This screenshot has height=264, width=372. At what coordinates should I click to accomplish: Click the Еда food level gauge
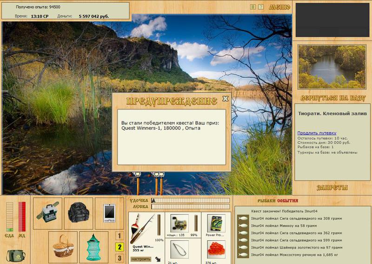point(9,217)
